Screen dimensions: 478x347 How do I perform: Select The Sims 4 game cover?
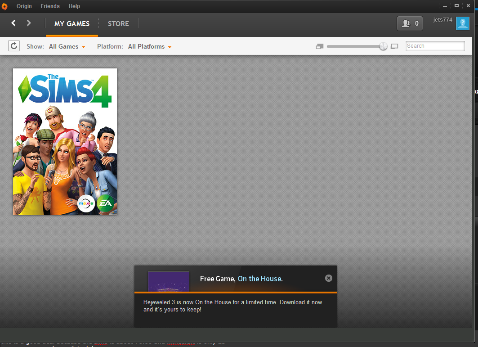coord(65,142)
